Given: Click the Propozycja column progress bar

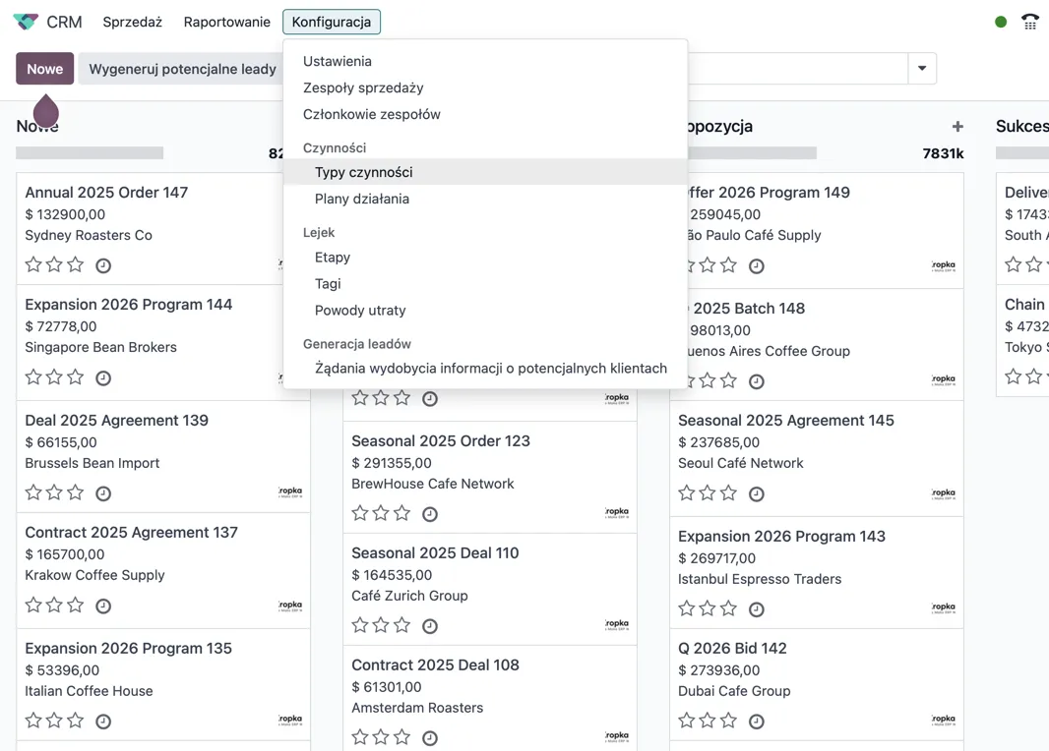Looking at the screenshot, I should (752, 153).
